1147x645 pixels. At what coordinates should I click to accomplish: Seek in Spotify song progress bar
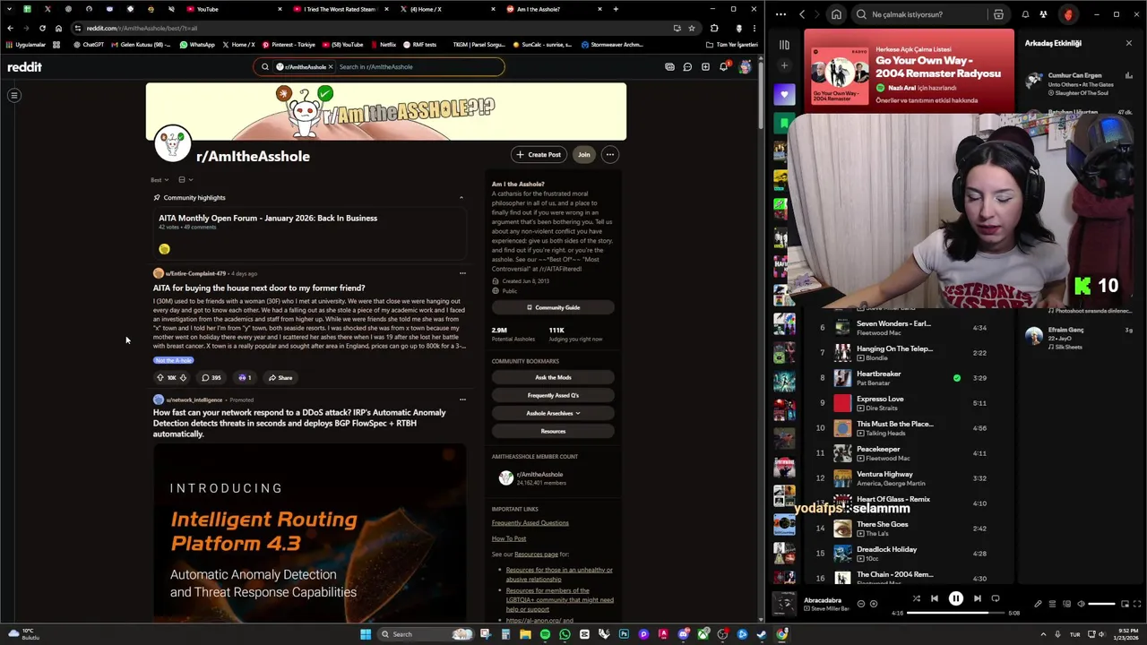(x=956, y=614)
